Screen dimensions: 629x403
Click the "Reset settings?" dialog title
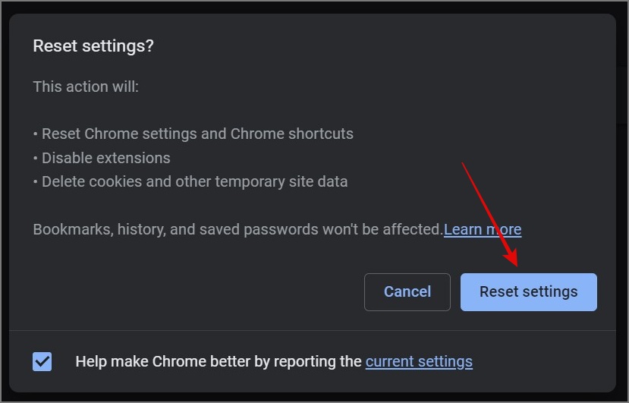pyautogui.click(x=93, y=46)
